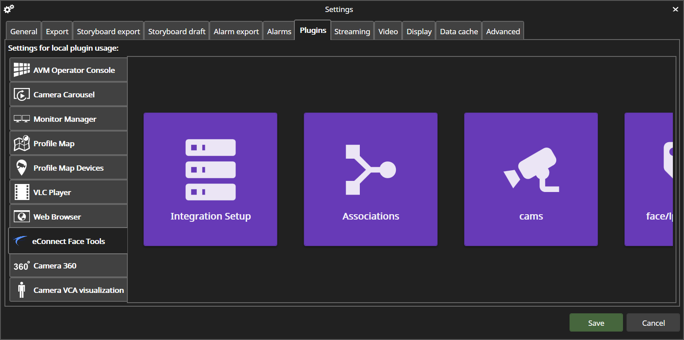Switch to the Export tab

click(x=57, y=31)
